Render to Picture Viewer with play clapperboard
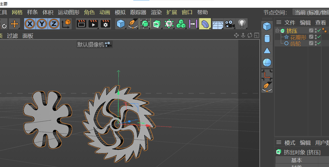 click(93, 24)
